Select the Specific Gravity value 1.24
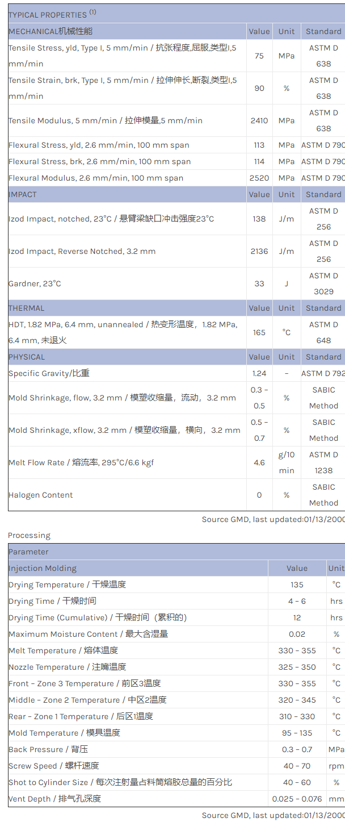Screen dimensions: 345x822 [x=259, y=373]
